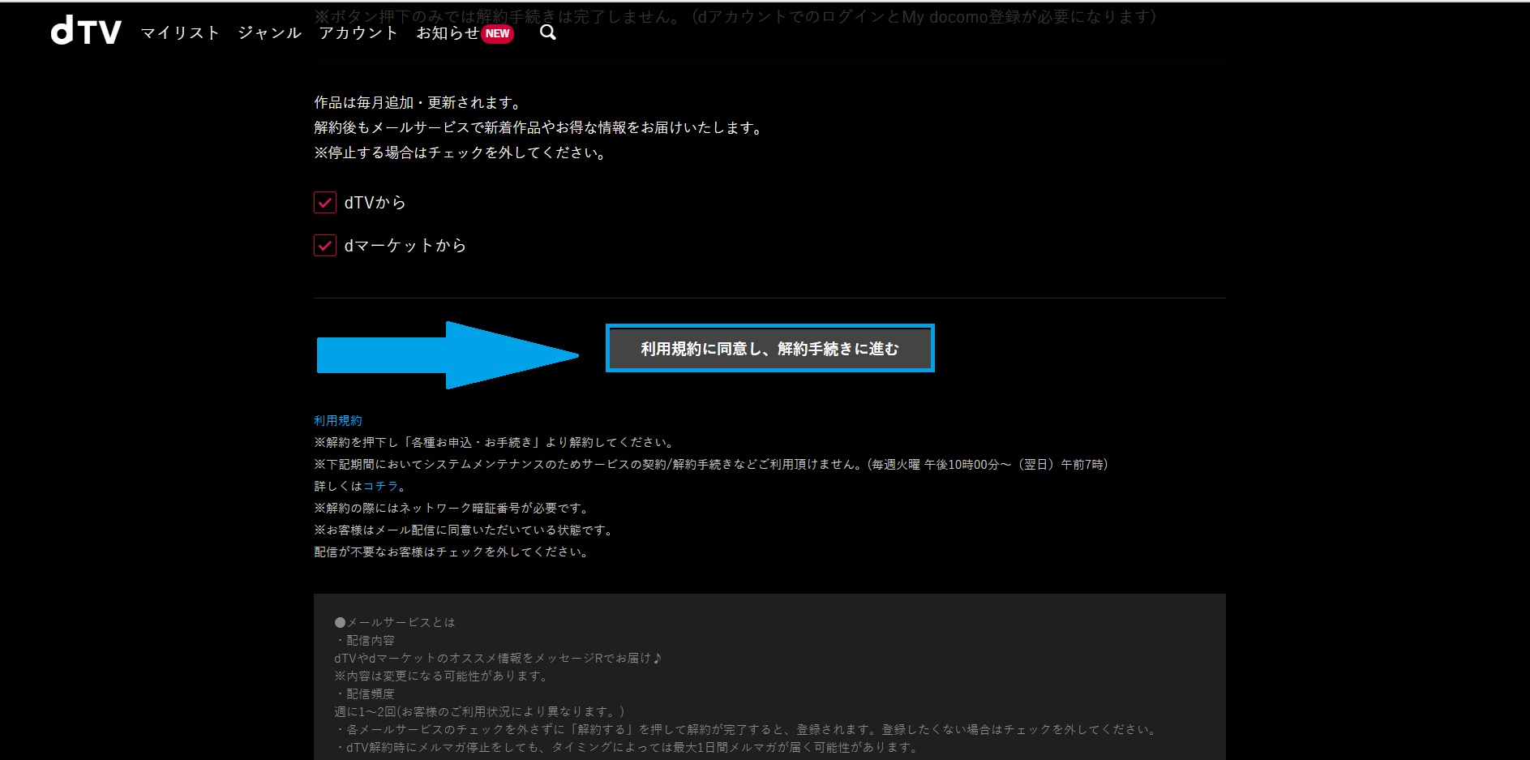This screenshot has width=1530, height=760.
Task: Open the マイリスト menu
Action: 180,32
